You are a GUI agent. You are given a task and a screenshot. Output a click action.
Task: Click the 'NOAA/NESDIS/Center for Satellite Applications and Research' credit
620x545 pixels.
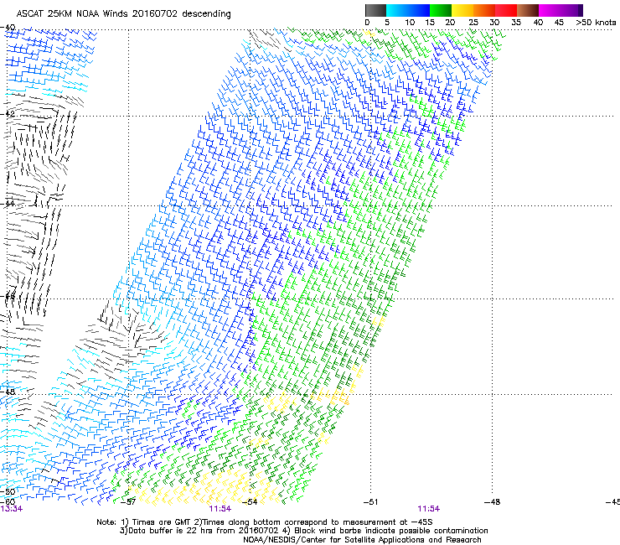point(362,540)
